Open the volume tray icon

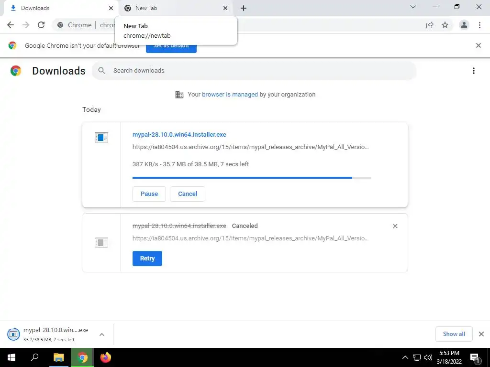point(428,357)
